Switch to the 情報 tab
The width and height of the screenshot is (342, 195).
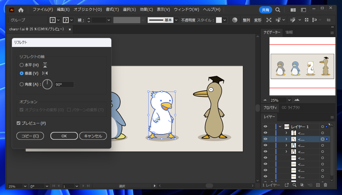(289, 32)
